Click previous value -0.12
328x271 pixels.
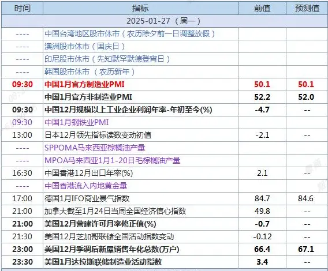click(262, 236)
